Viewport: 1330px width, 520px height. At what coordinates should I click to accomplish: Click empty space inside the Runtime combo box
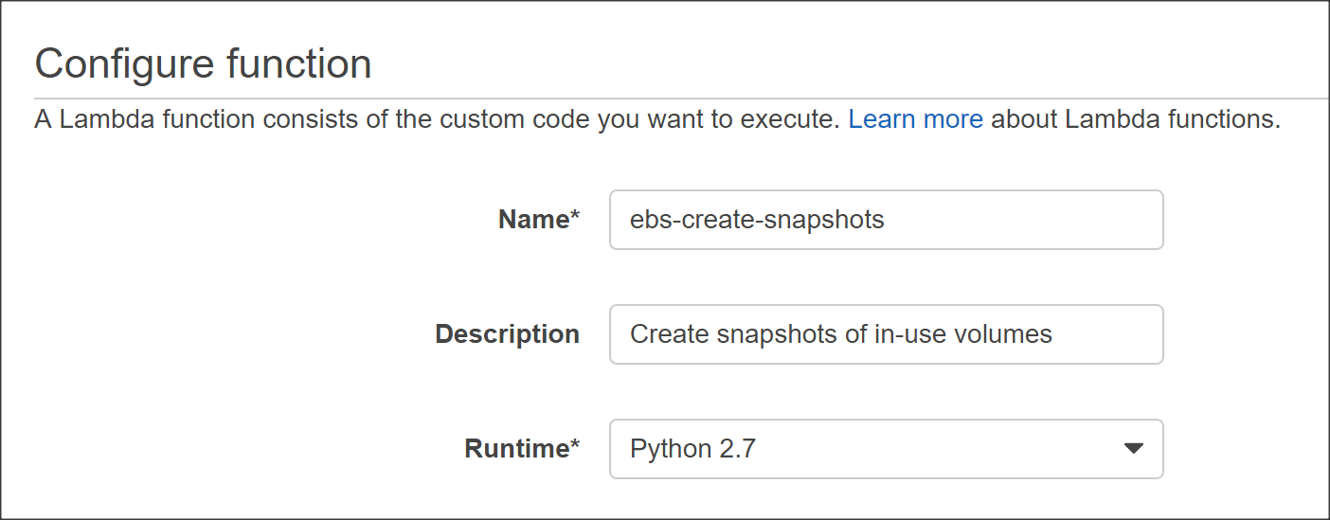coord(938,449)
